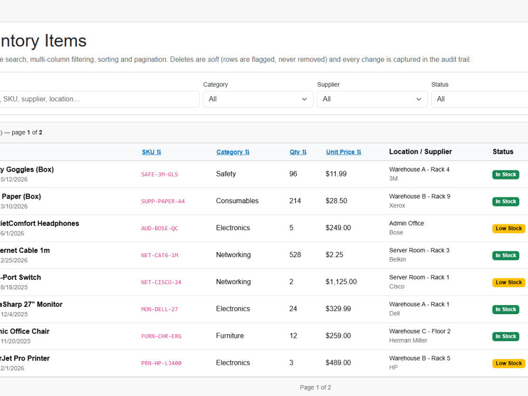Click the price $2.25
Viewport: 528px width, 396px height.
334,255
